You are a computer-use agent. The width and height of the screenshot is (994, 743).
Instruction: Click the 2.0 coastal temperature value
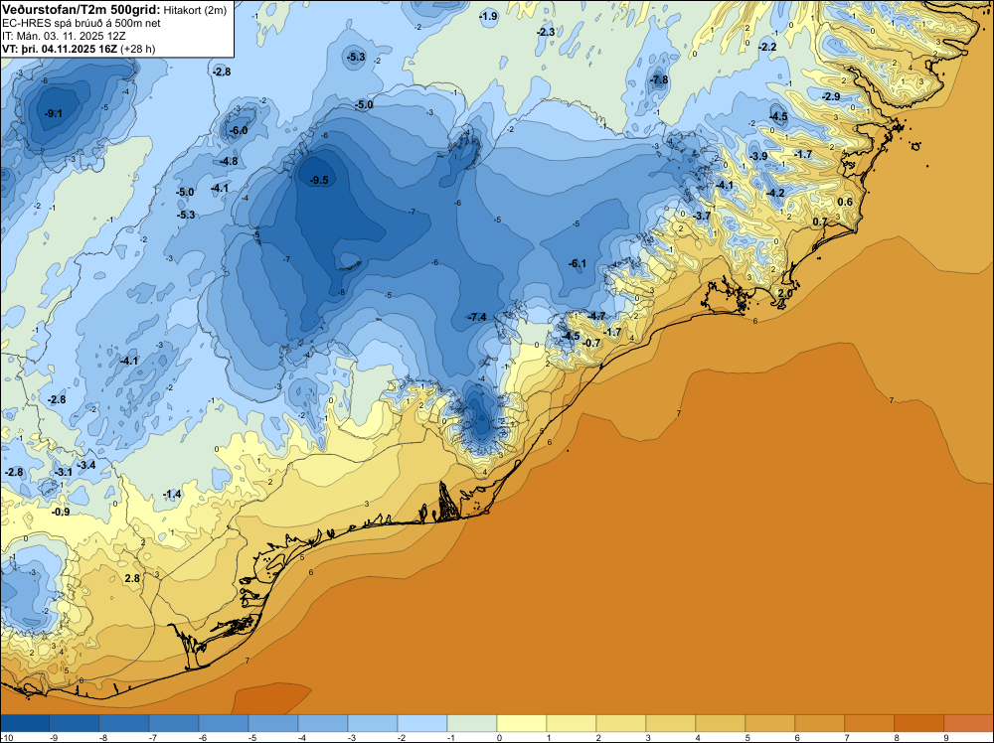point(785,293)
